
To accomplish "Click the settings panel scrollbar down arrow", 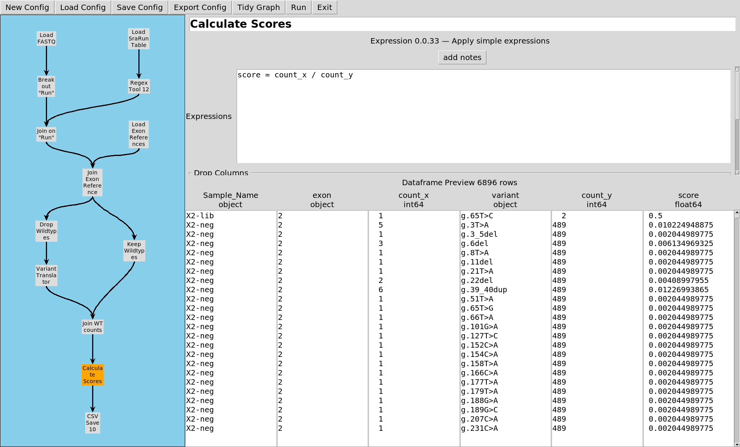I will (737, 173).
